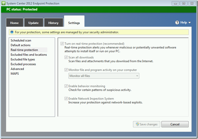Image resolution: width=198 pixels, height=139 pixels.
Task: Click 'Check for certain patterns of suspicious activity' text
Action: [x=100, y=90]
